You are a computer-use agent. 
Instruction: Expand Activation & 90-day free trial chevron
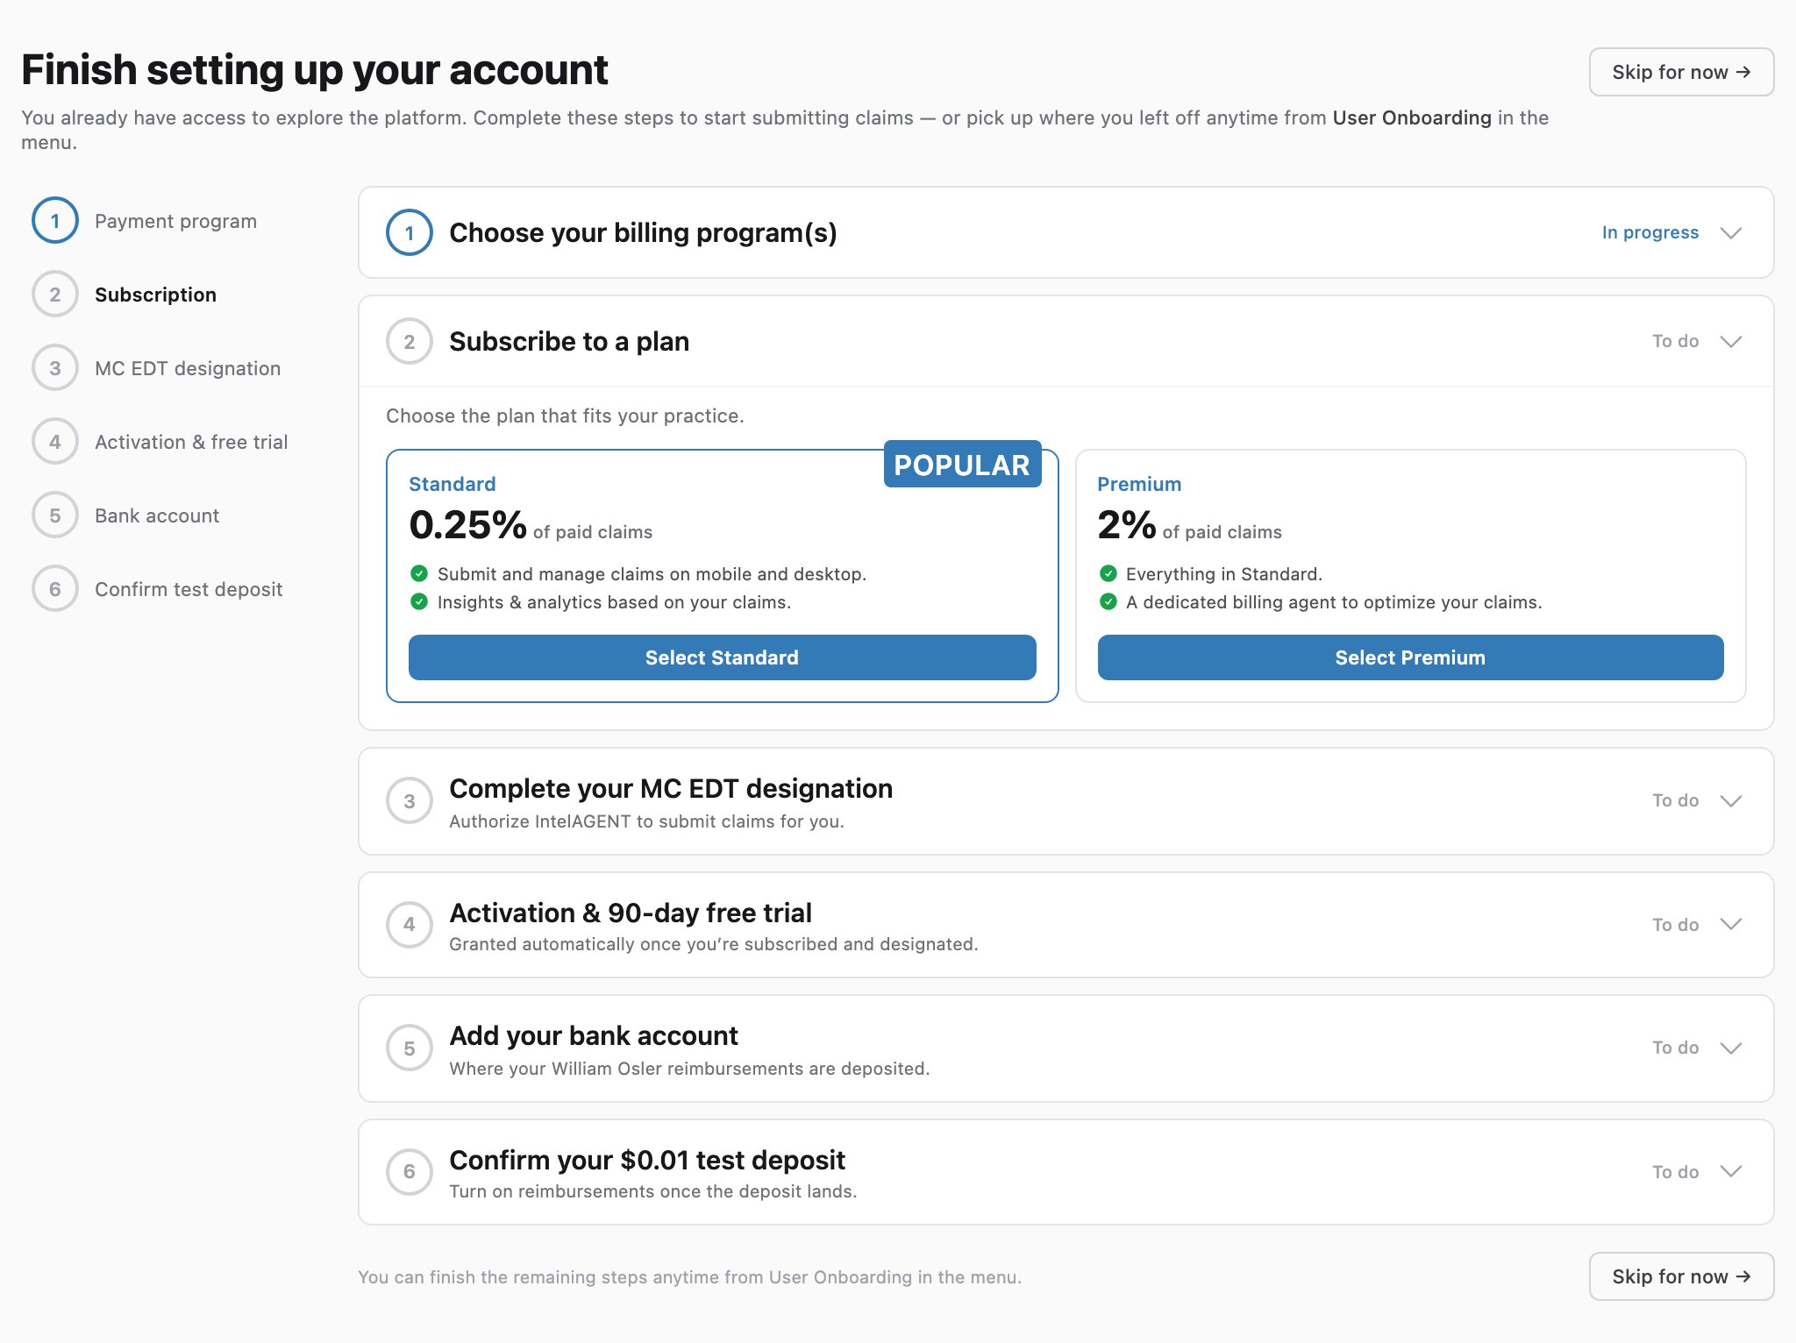pos(1731,925)
